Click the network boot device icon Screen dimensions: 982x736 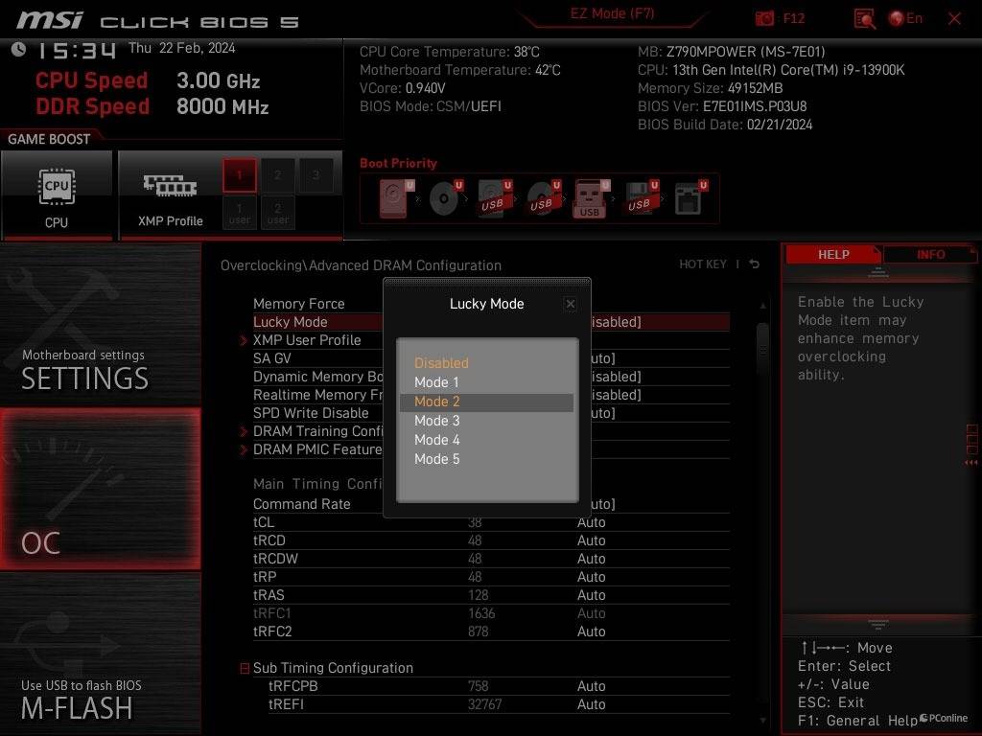pyautogui.click(x=690, y=198)
